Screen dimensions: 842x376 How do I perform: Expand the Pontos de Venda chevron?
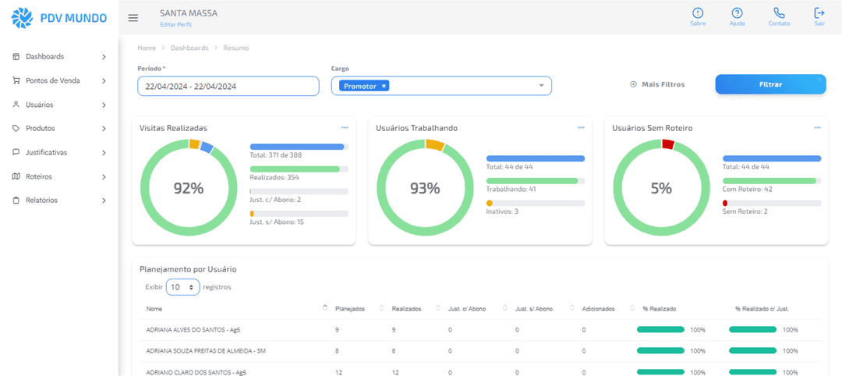coord(104,81)
